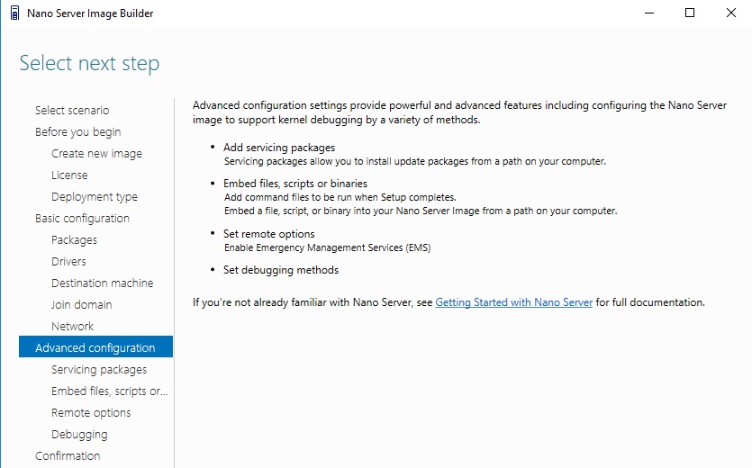Image resolution: width=752 pixels, height=468 pixels.
Task: Select Remote options in sidebar
Action: click(91, 412)
